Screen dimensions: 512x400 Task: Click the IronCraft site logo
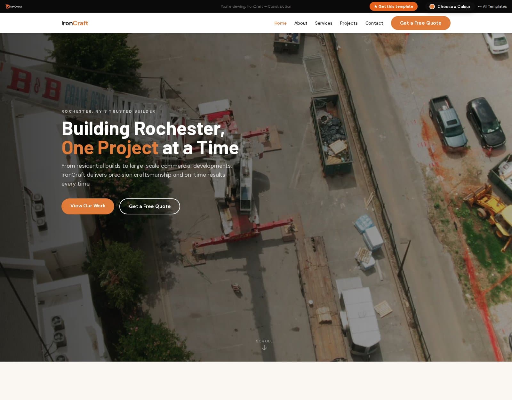pyautogui.click(x=75, y=23)
